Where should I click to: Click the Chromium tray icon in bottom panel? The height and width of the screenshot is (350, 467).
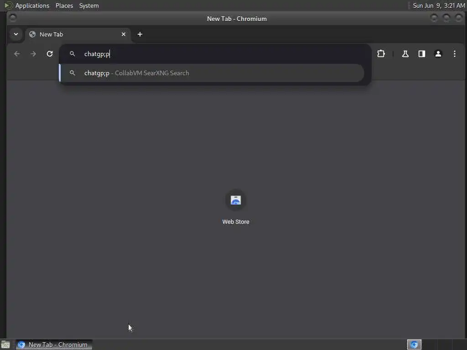[x=414, y=345]
